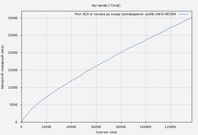This screenshot has width=198, height=135.
Task: Click the x-axis origin label 0
Action: (x=21, y=127)
